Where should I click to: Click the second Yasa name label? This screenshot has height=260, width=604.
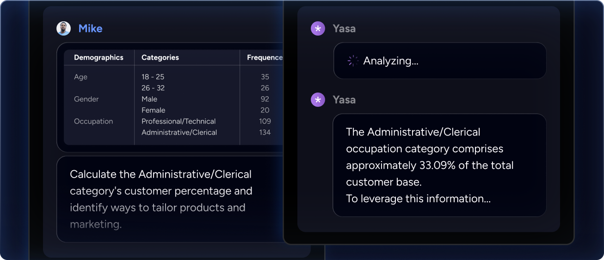tap(344, 99)
